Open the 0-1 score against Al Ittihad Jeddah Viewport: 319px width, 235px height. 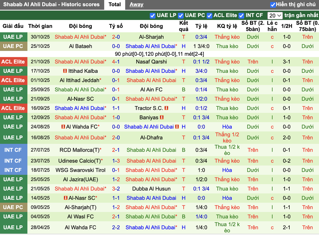[x=116, y=80]
